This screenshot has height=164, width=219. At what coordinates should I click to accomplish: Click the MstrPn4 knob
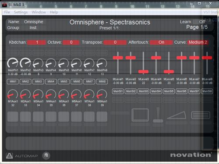point(51,63)
